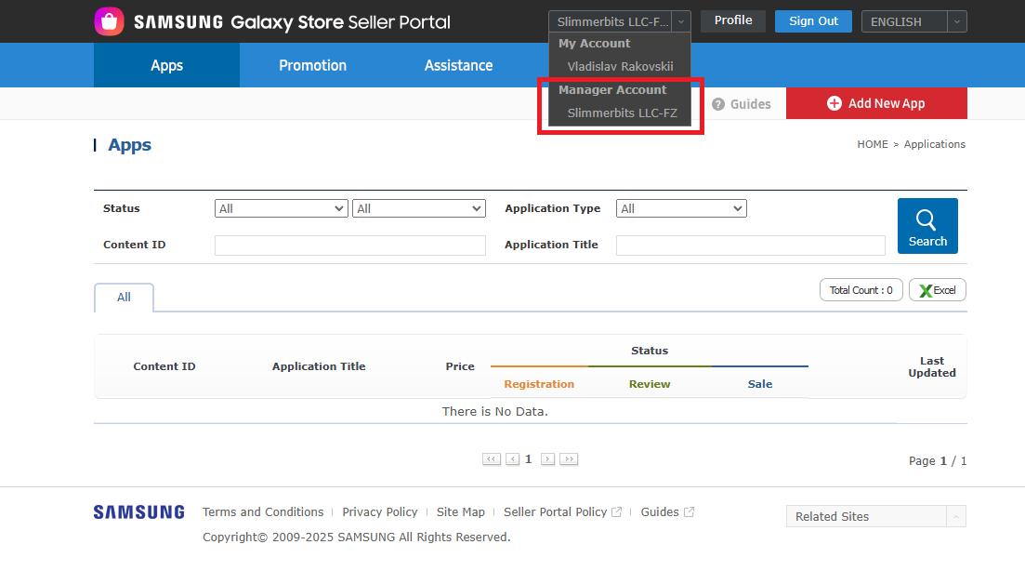
Task: Open the account selector dropdown arrow
Action: (680, 21)
